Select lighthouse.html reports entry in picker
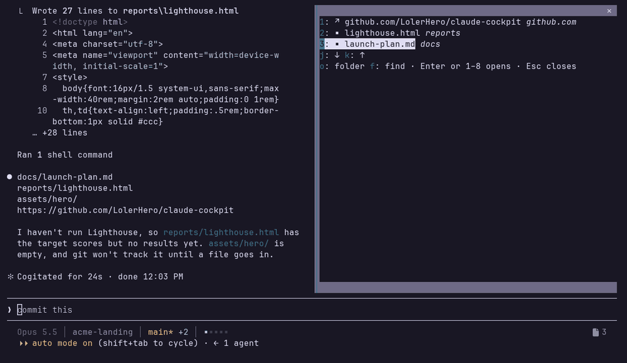The height and width of the screenshot is (363, 627). 390,33
